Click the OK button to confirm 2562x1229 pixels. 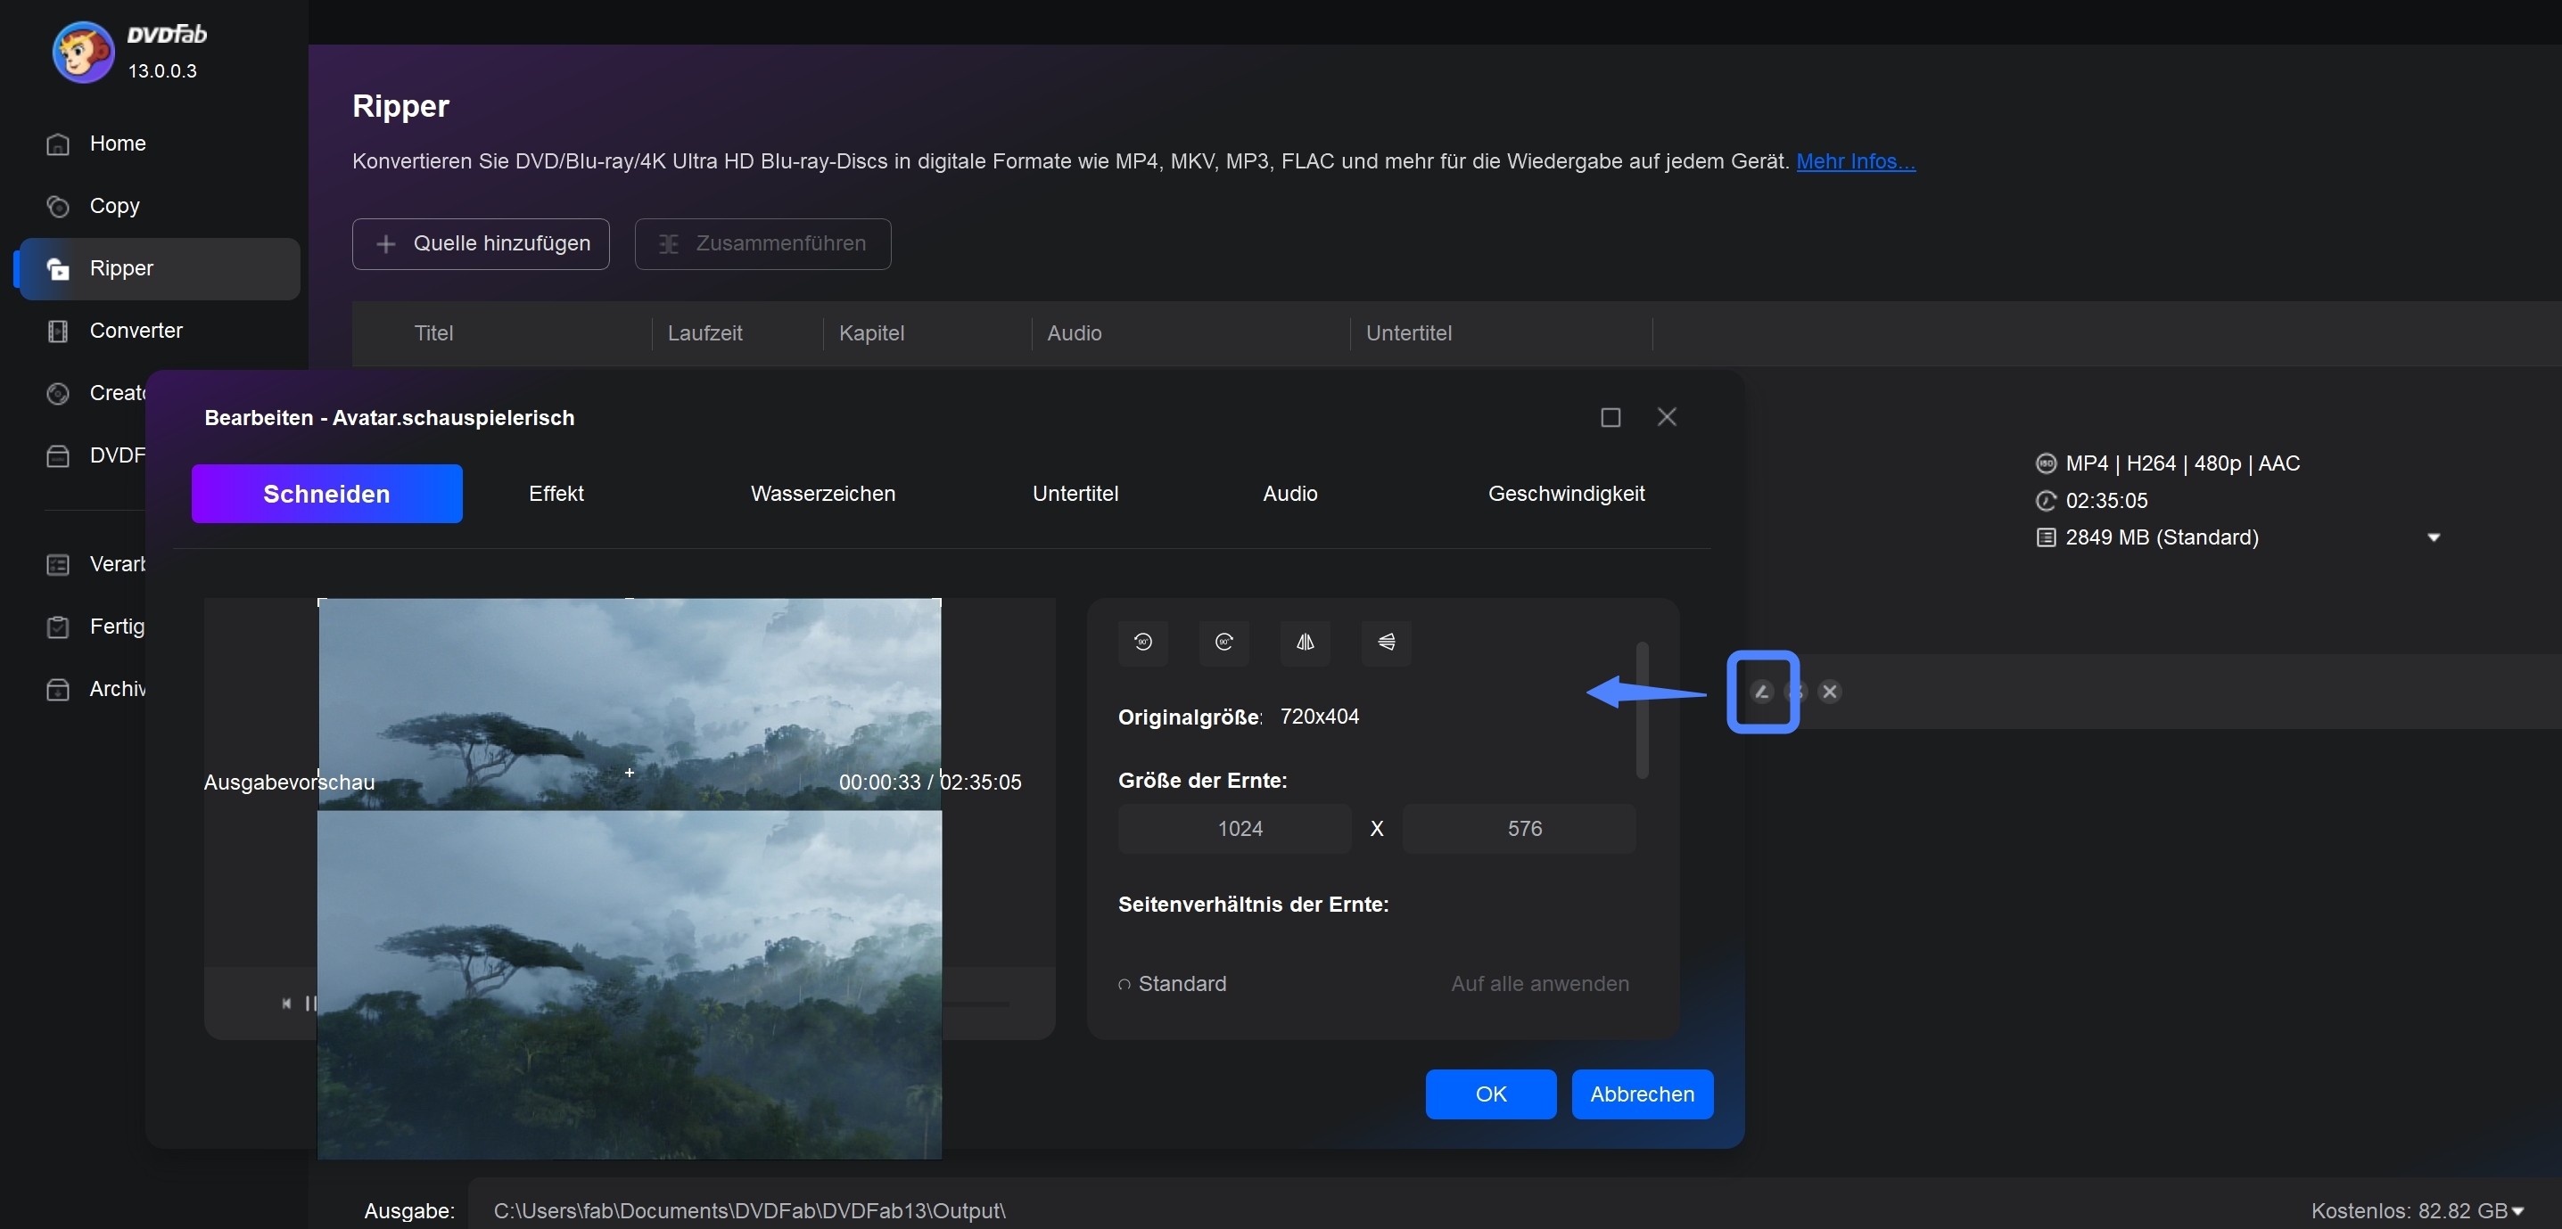1490,1094
